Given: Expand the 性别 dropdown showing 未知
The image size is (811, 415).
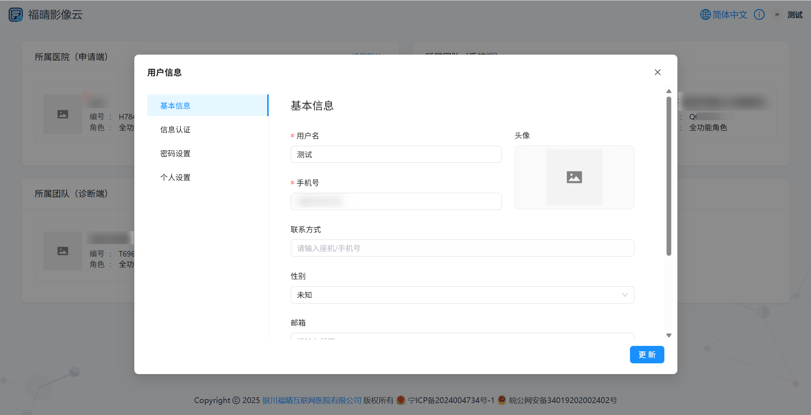Looking at the screenshot, I should coord(456,295).
